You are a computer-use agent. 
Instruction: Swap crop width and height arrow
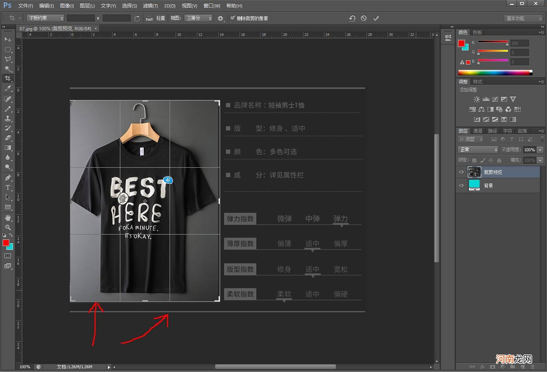(137, 18)
